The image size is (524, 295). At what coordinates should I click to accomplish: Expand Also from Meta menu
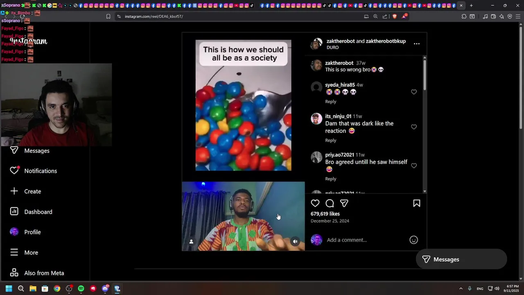pos(44,273)
